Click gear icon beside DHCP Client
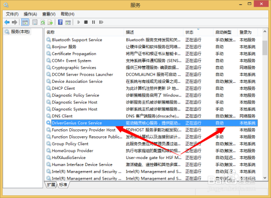This screenshot has width=271, height=198. point(48,88)
